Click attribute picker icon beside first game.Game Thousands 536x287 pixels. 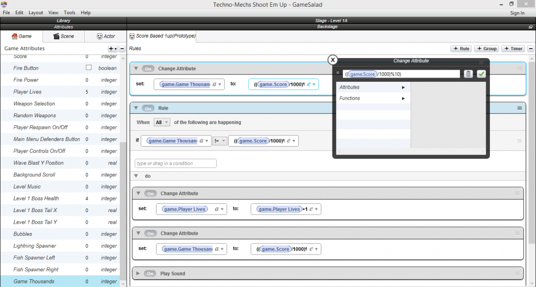pos(217,84)
